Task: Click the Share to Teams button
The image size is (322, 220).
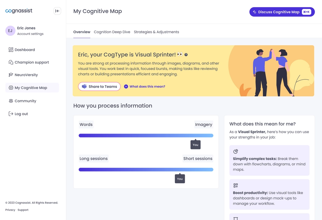Action: [99, 86]
